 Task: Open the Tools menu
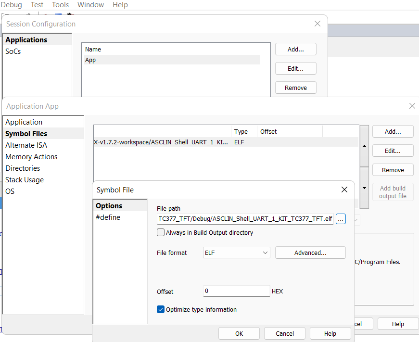tap(60, 5)
